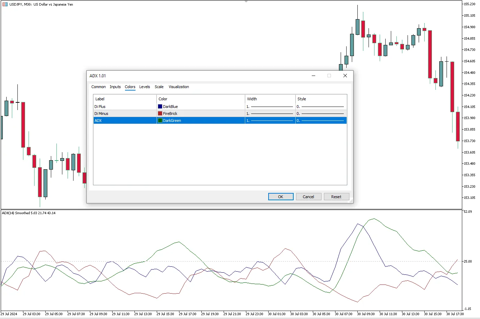Click the FireBrick color swatch for Di Minus
480x319 pixels.
(x=160, y=114)
